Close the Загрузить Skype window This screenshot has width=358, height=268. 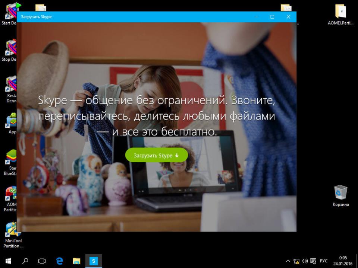(x=288, y=17)
